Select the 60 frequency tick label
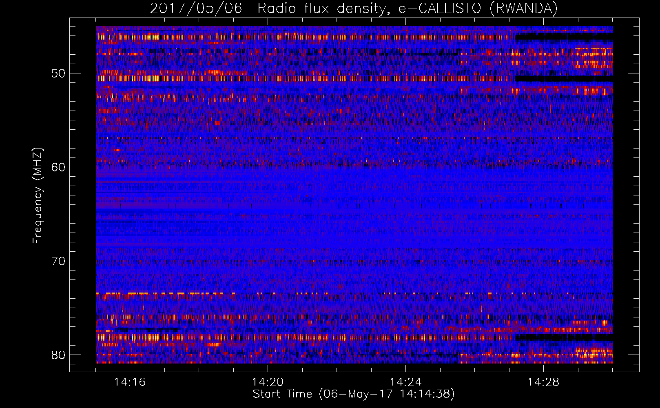This screenshot has height=408, width=660. pyautogui.click(x=58, y=167)
